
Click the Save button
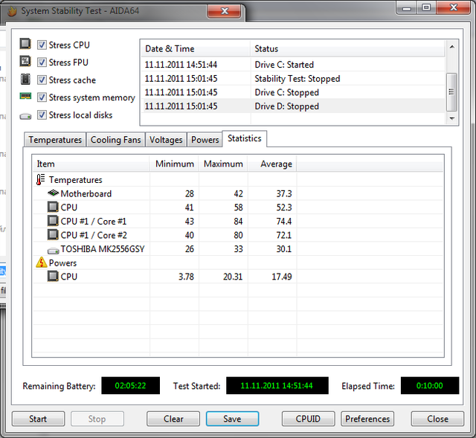[232, 419]
